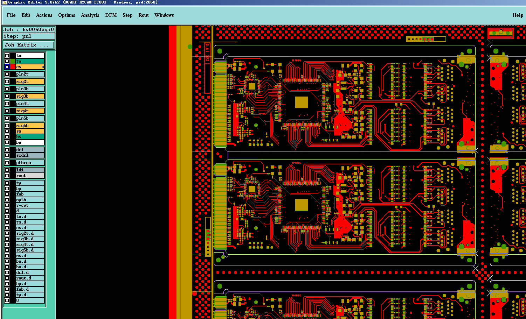This screenshot has height=319, width=526.
Task: Click the bo.d layer name
Action: (x=30, y=267)
